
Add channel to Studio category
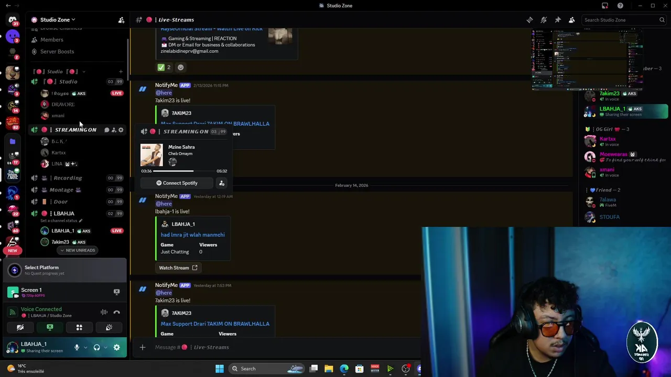point(121,71)
